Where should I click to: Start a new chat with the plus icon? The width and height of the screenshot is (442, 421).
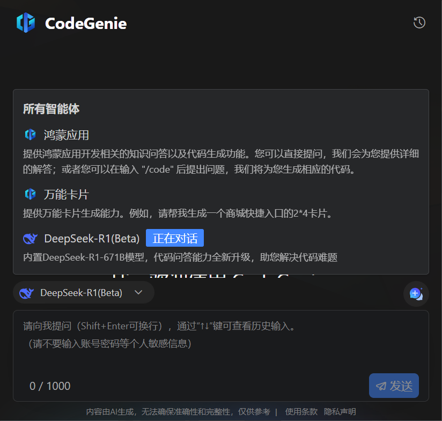pos(416,294)
